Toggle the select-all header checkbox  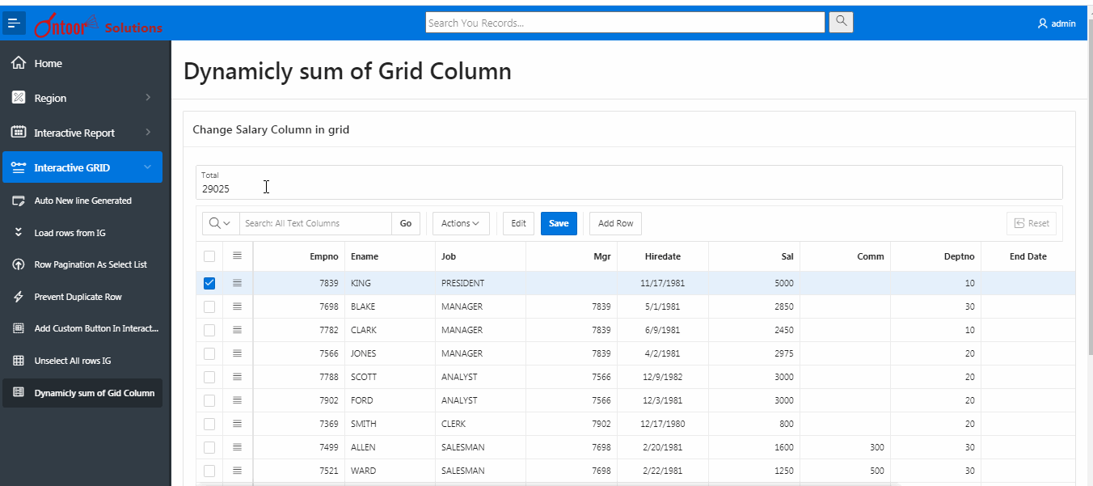click(x=209, y=256)
